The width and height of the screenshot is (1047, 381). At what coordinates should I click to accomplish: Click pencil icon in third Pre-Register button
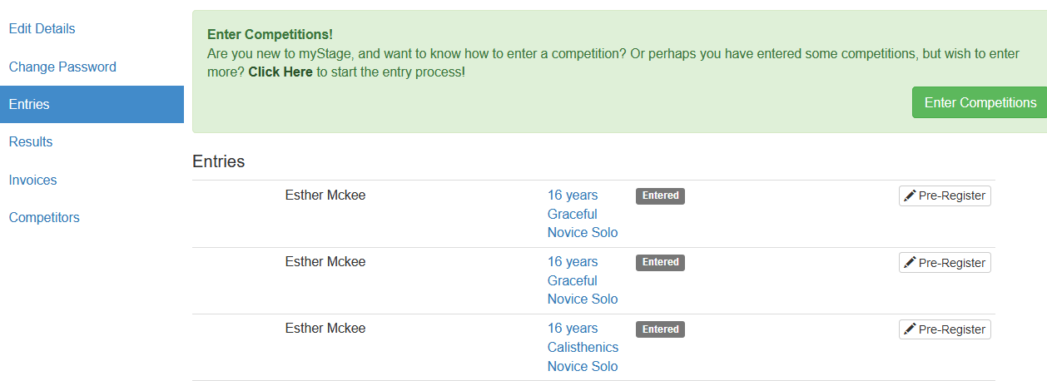910,329
